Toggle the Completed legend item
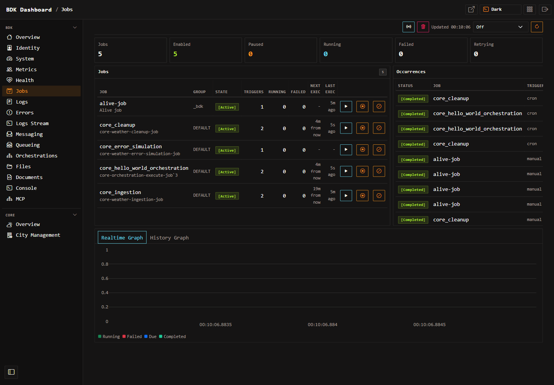This screenshot has width=554, height=385. (x=172, y=336)
